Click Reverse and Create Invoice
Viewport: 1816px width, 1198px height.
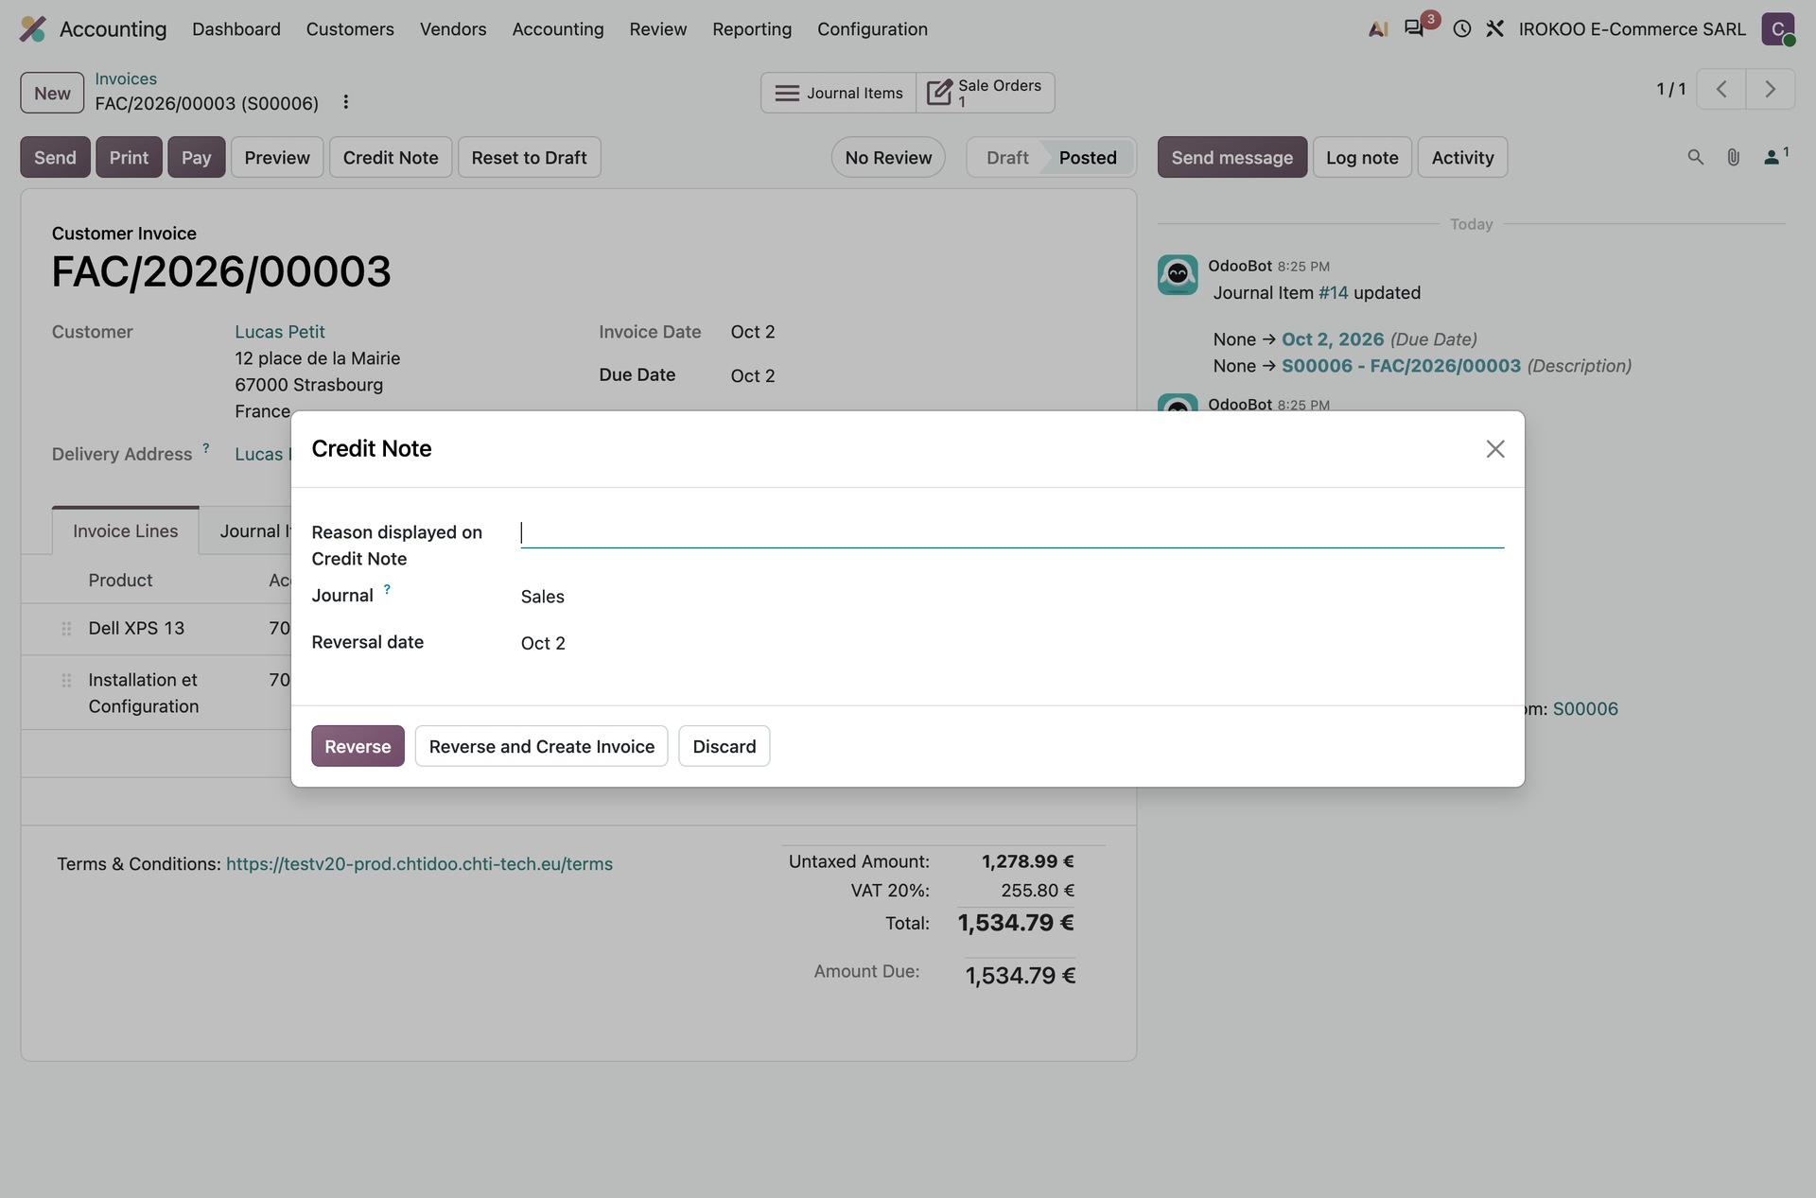[541, 746]
